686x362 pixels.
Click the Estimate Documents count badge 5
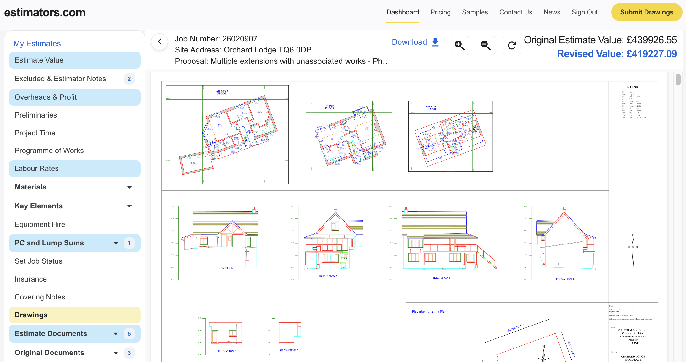click(129, 334)
